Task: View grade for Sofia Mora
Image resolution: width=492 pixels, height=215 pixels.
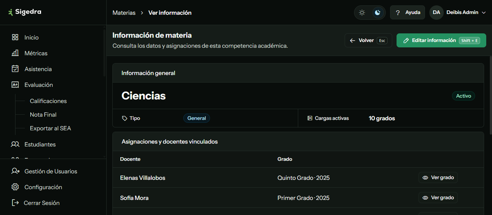Action: tap(438, 198)
